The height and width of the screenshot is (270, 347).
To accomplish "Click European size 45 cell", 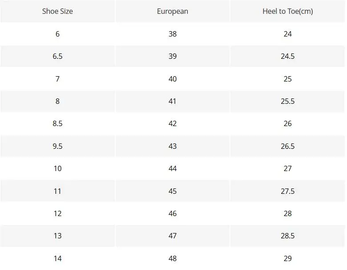I will pyautogui.click(x=173, y=191).
